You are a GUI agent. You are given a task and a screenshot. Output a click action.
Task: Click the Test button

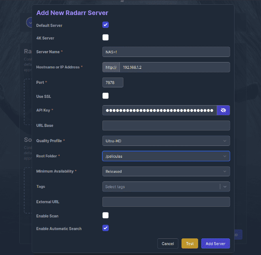pos(190,244)
